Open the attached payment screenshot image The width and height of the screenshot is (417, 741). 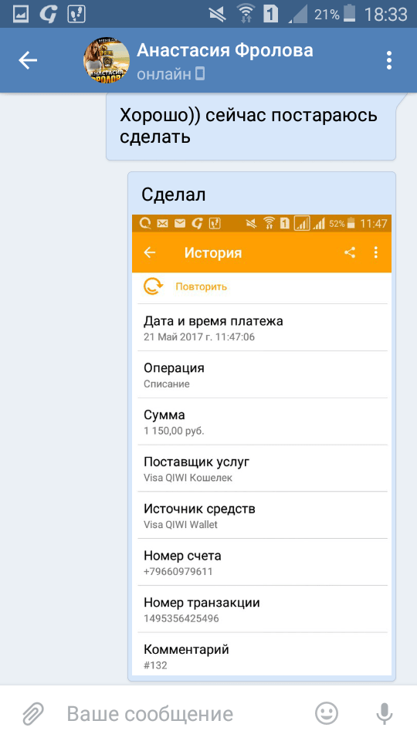coord(262,445)
